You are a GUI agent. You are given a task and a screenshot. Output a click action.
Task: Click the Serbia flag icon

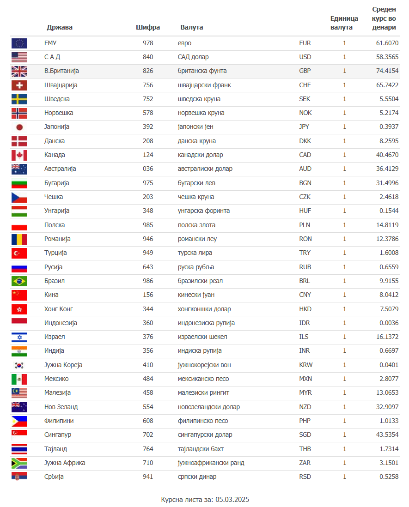click(19, 477)
